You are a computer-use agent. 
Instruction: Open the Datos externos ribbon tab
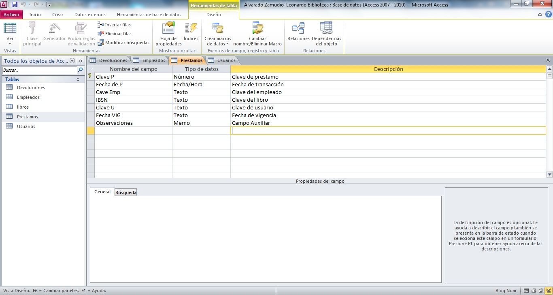click(x=90, y=15)
